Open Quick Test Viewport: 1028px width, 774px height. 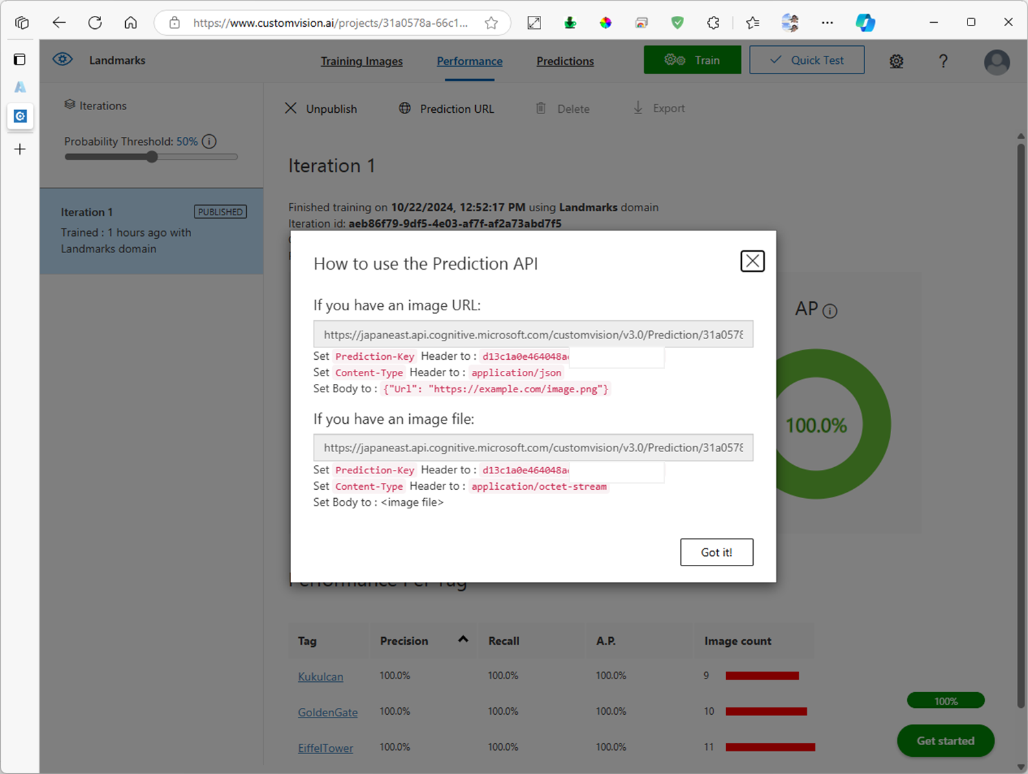pyautogui.click(x=807, y=60)
